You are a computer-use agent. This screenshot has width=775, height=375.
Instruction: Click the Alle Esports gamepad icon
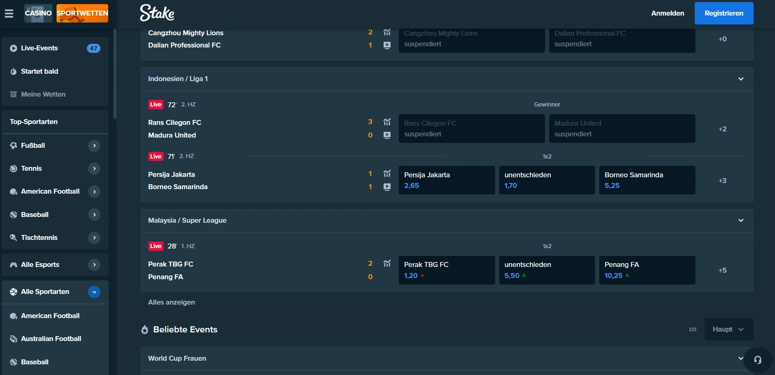pyautogui.click(x=14, y=264)
